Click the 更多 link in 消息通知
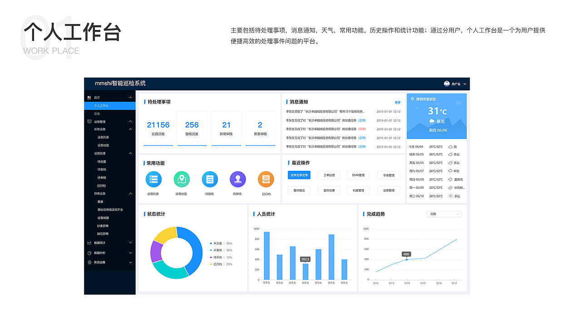 click(x=398, y=103)
